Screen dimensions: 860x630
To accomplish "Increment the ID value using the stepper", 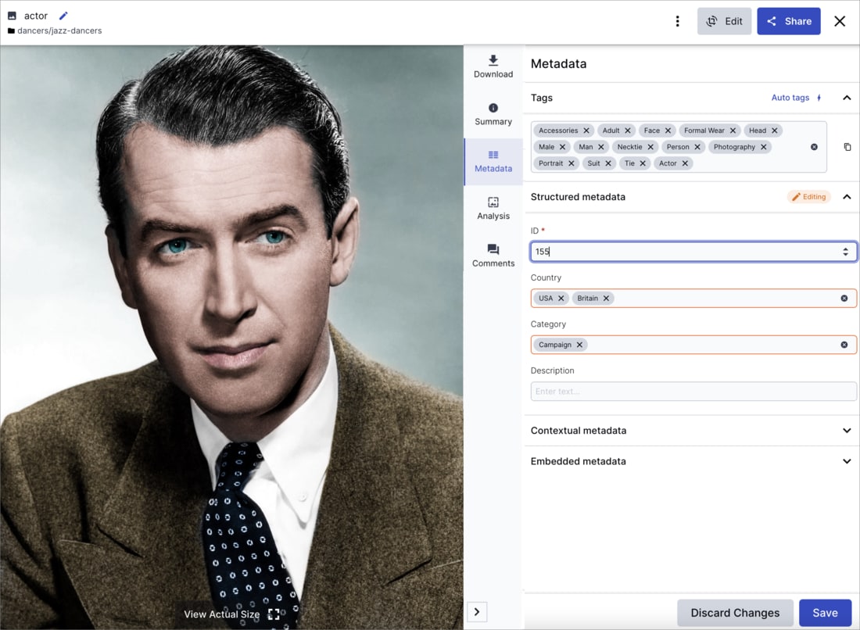I will [846, 248].
